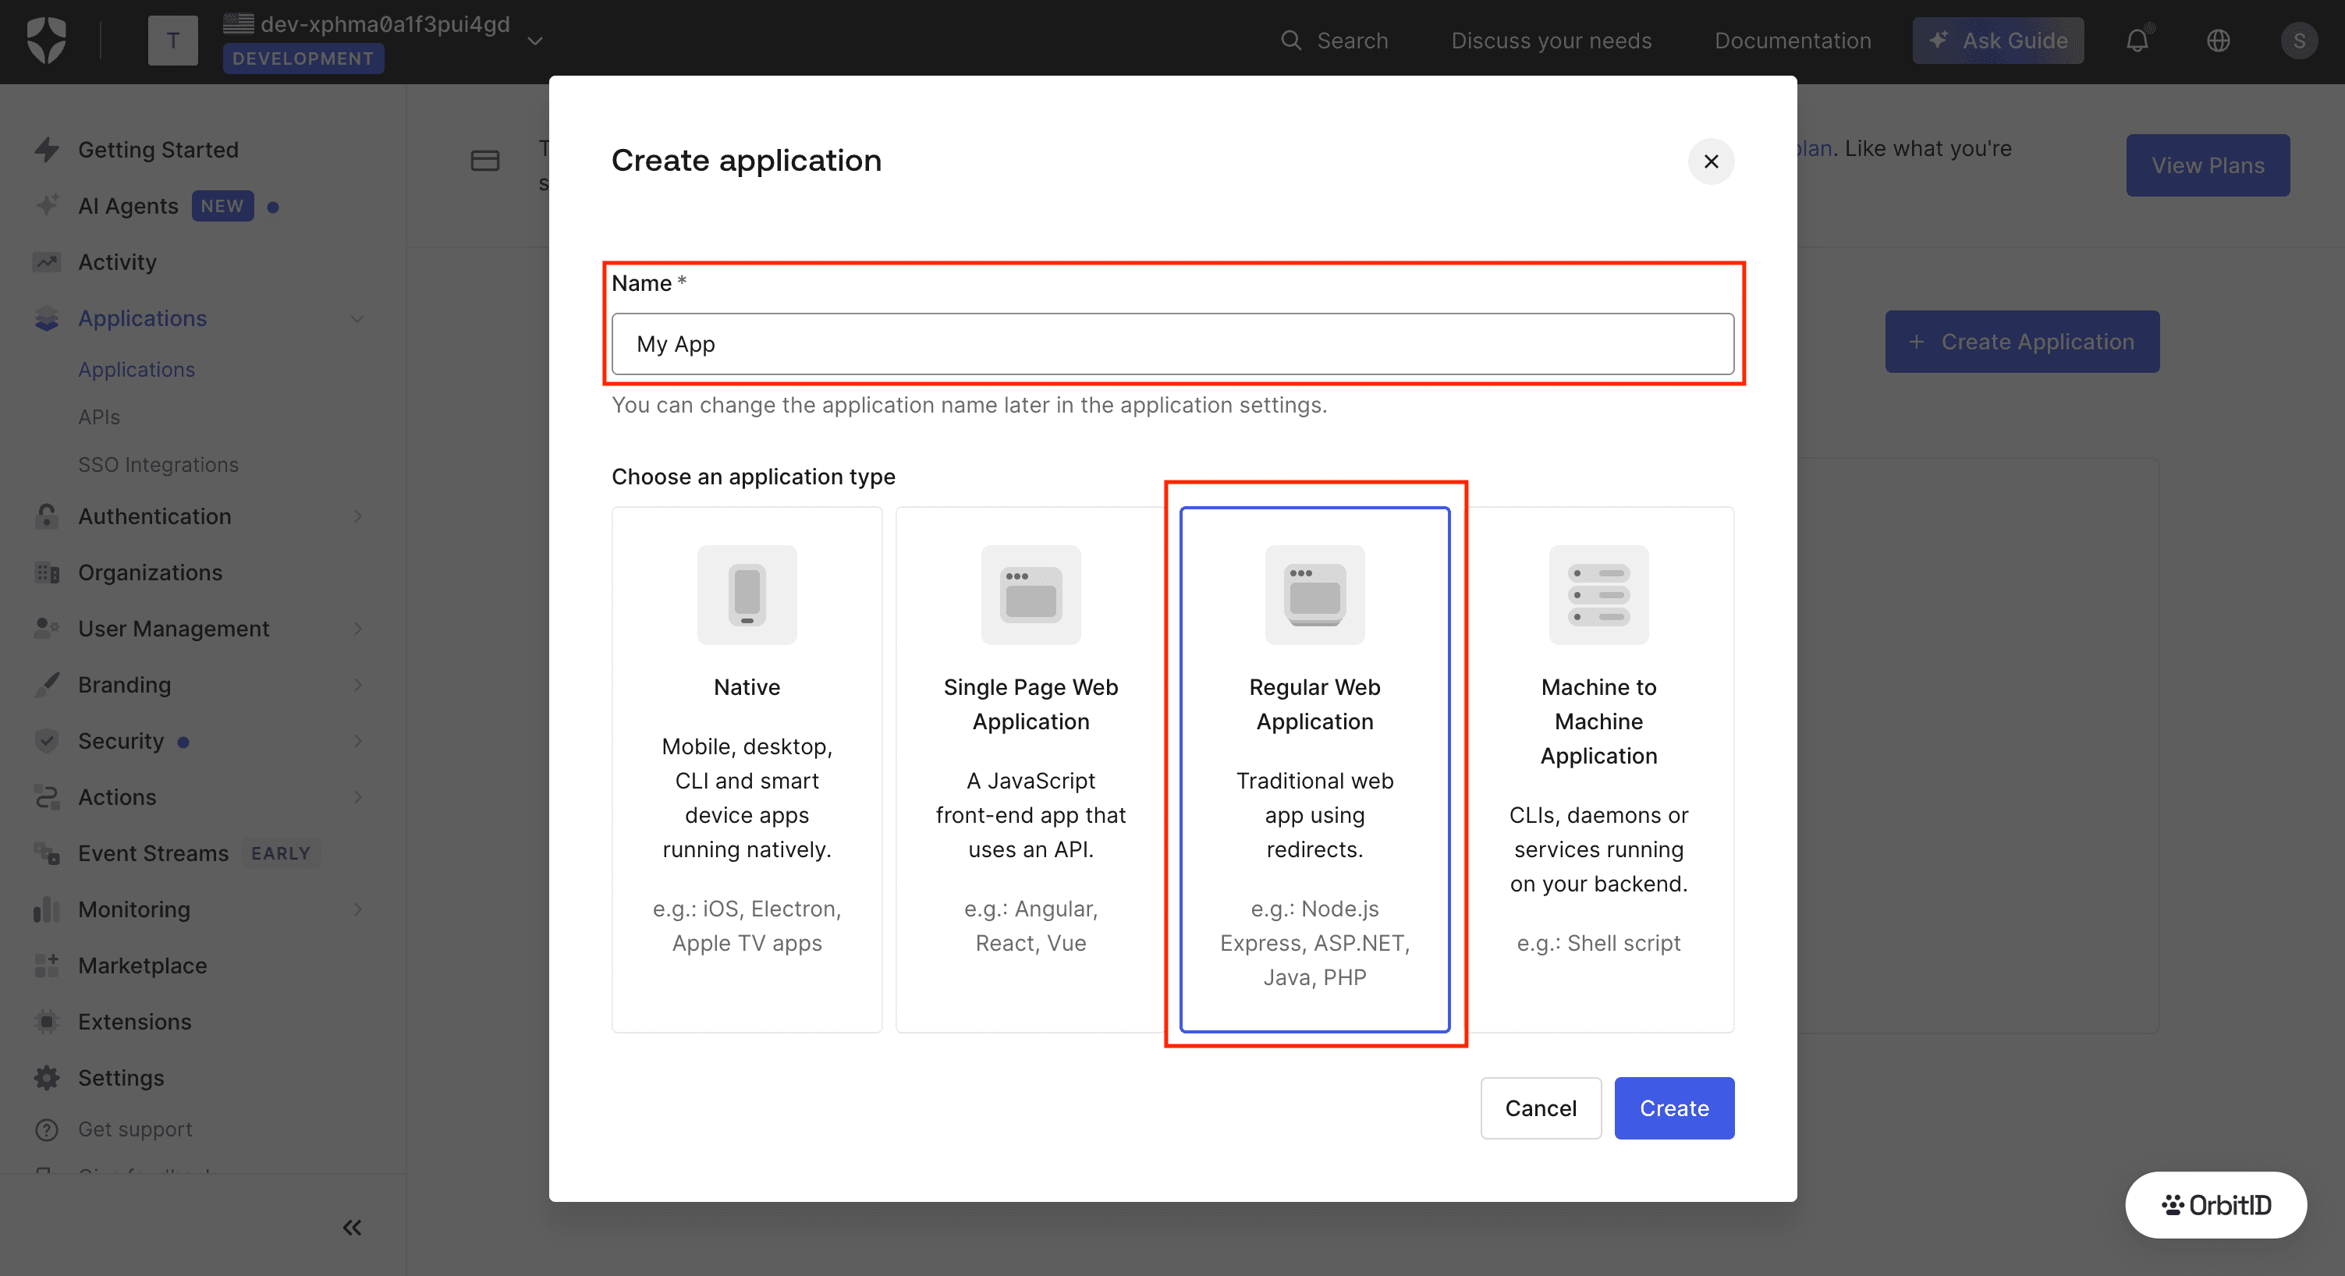Click the Name input field
Viewport: 2345px width, 1276px height.
coord(1172,344)
